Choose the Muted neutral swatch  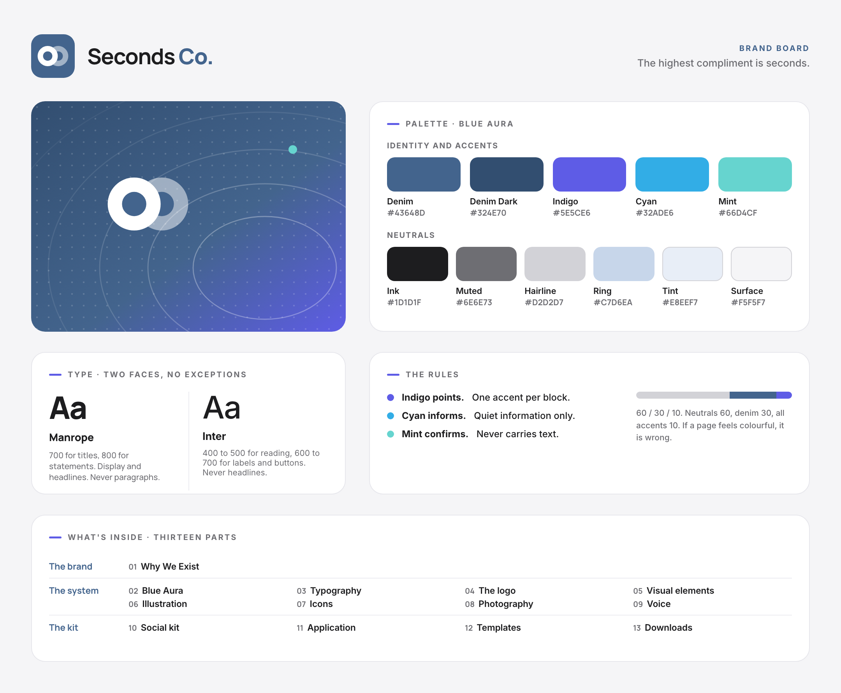pyautogui.click(x=486, y=264)
